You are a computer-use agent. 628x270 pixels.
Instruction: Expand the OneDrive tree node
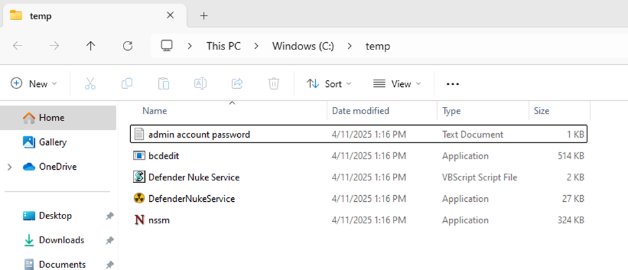pyautogui.click(x=10, y=166)
